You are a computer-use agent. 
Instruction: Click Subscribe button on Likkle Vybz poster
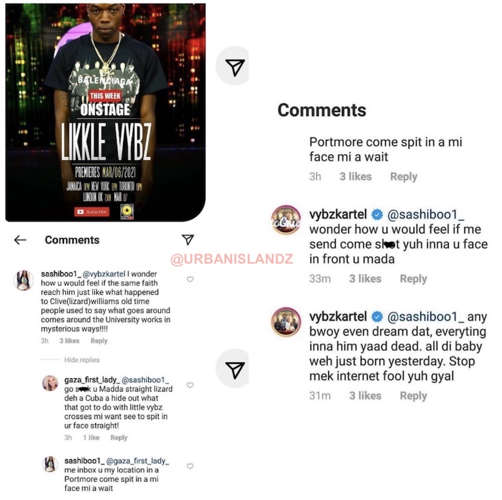[92, 211]
